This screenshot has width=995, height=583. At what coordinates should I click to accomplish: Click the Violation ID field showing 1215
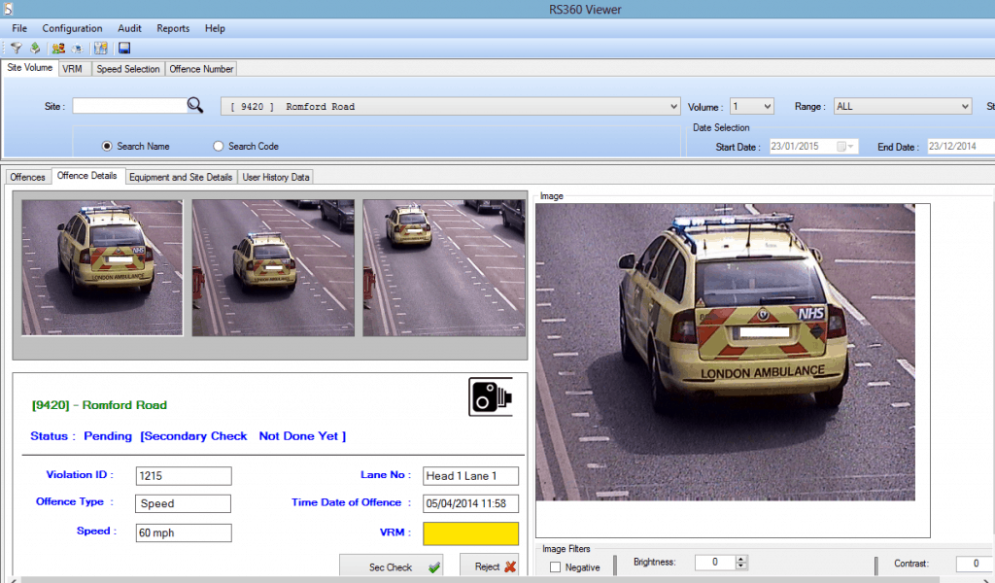184,476
